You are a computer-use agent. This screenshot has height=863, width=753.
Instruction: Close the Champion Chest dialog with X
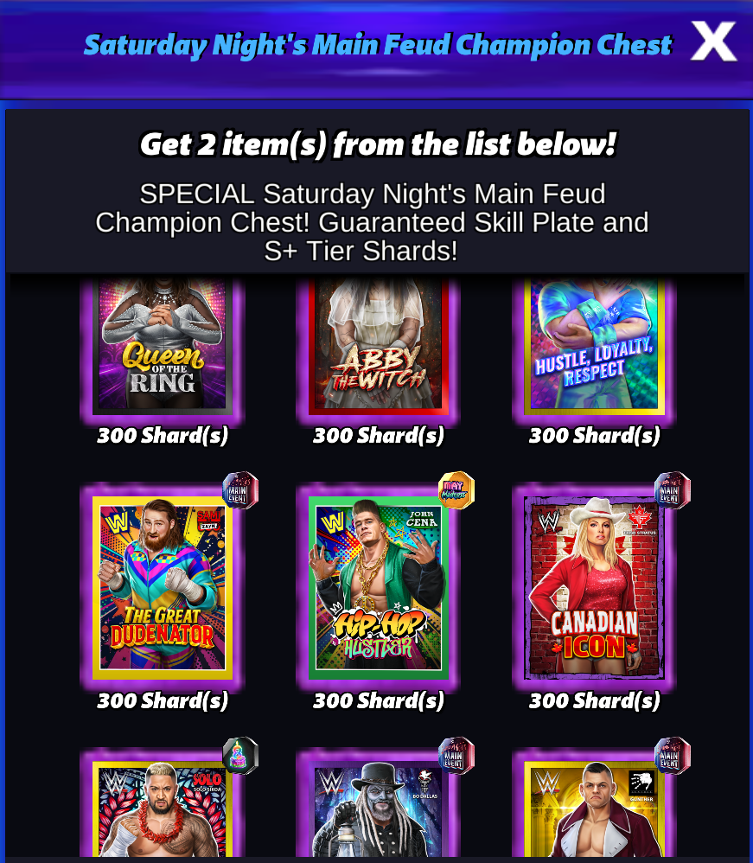[713, 42]
